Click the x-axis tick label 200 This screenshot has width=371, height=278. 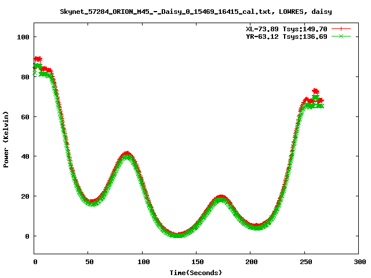(x=252, y=262)
